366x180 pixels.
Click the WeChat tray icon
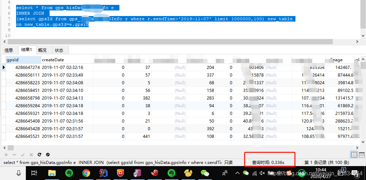click(246, 173)
